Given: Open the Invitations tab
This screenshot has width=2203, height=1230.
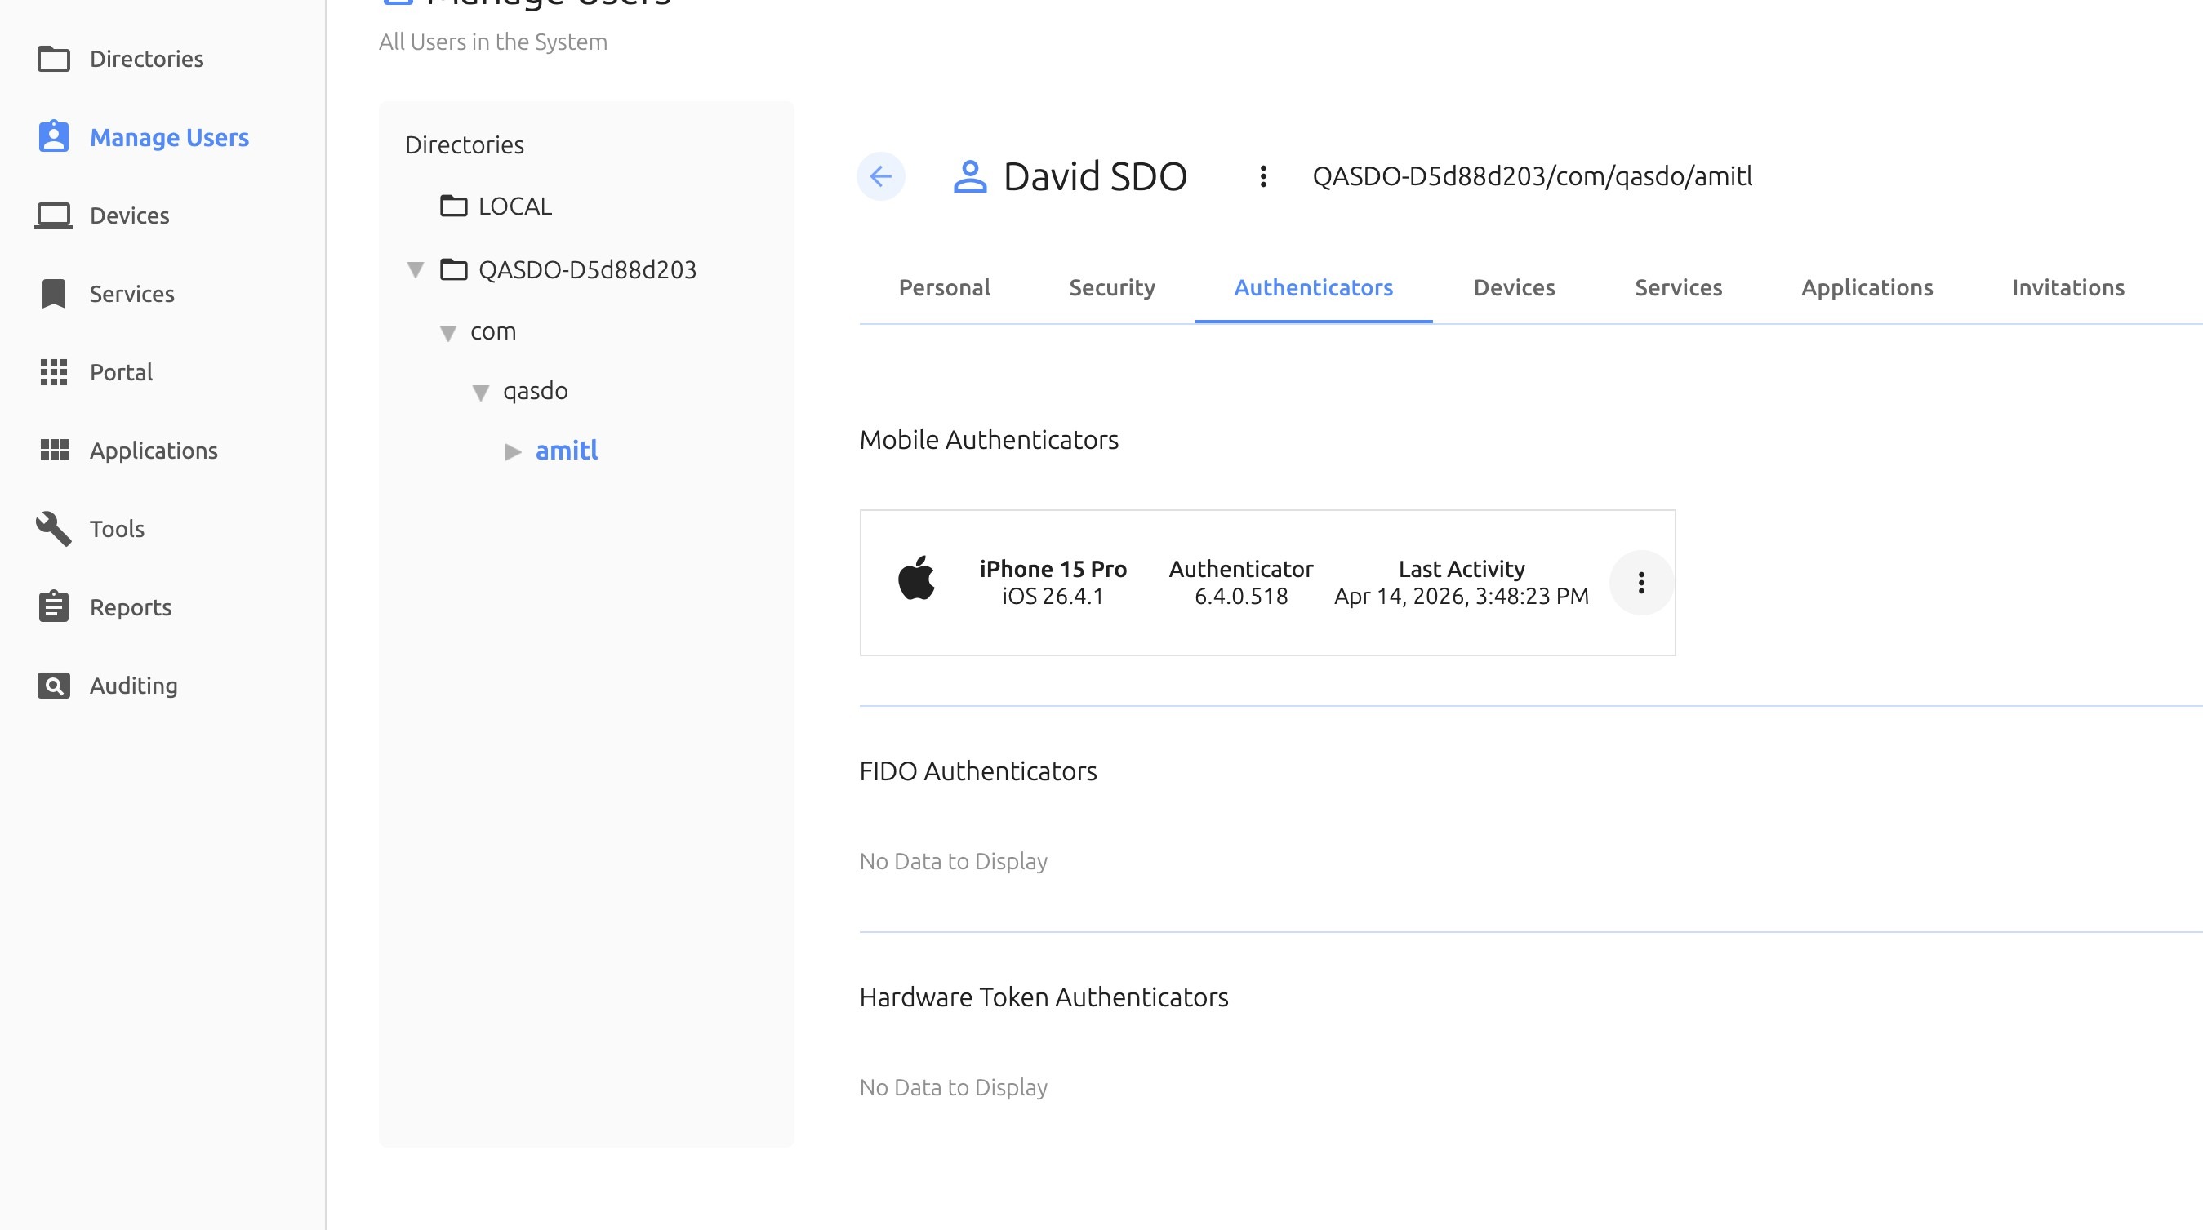Looking at the screenshot, I should (x=2067, y=287).
